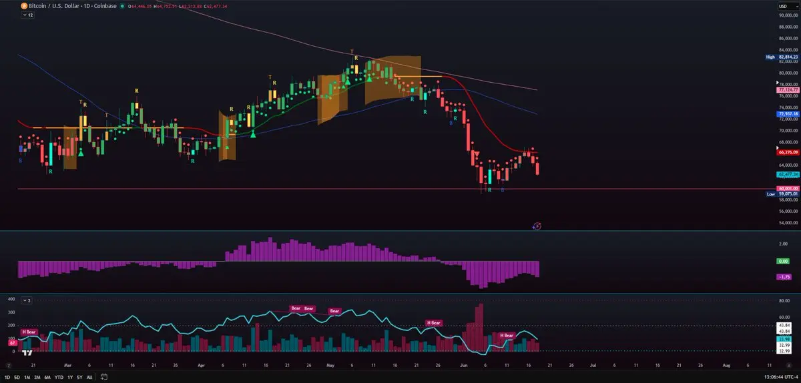801x383 pixels.
Task: Expand the collapsed 12 indicators legend
Action: [x=26, y=15]
